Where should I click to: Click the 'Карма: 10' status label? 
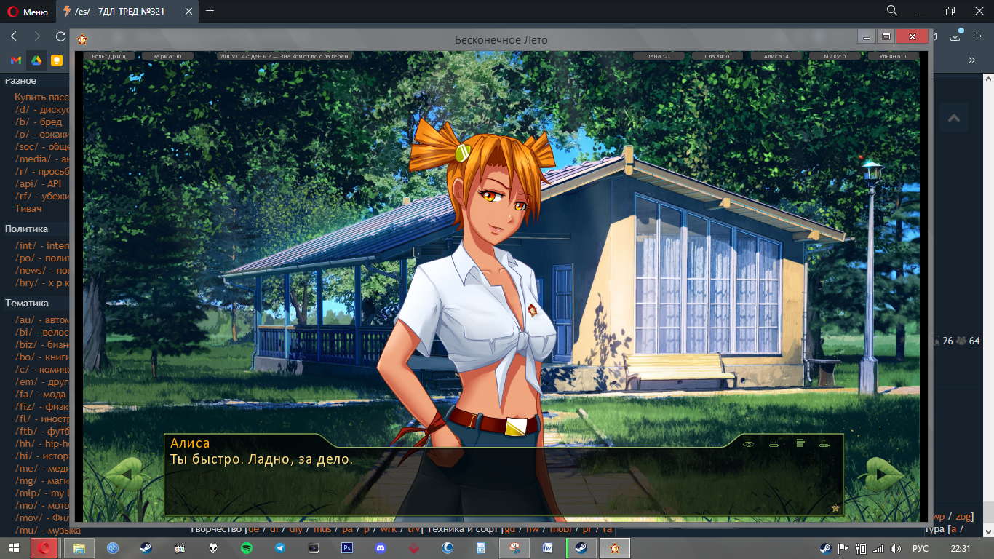click(167, 56)
